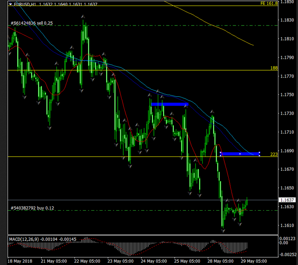
Task: Select the blue rectangle near 1.1740
Action: [169, 104]
